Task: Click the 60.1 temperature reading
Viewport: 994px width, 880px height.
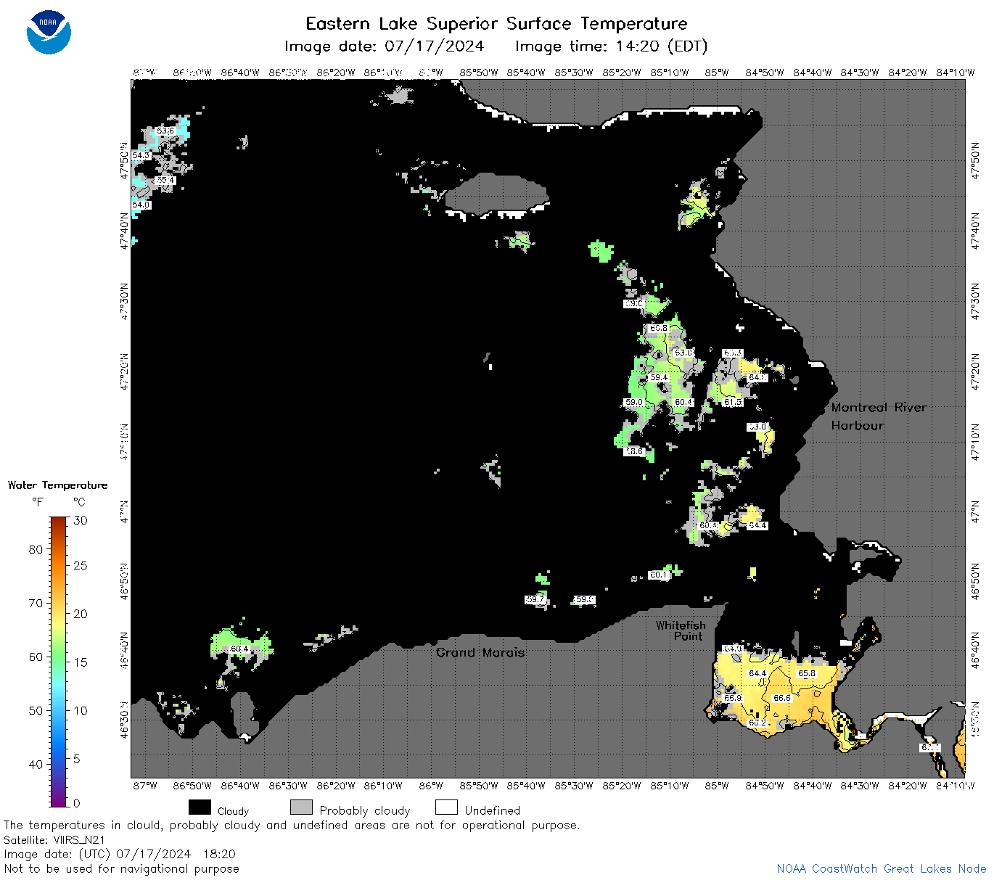Action: [659, 575]
